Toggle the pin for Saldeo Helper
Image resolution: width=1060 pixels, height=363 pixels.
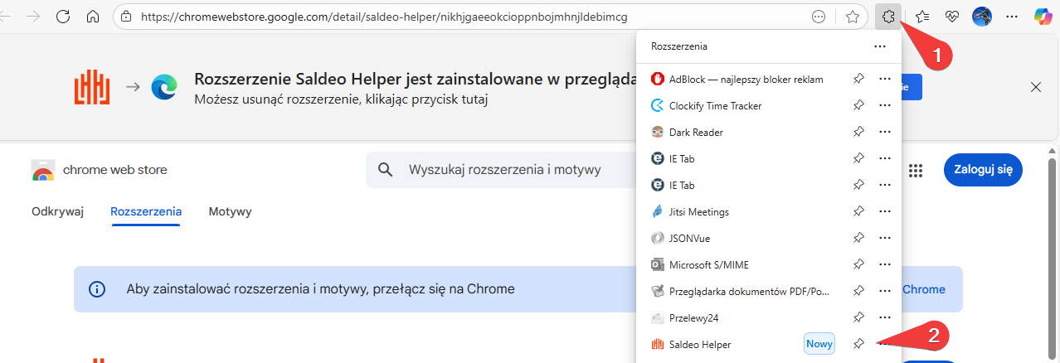point(858,344)
